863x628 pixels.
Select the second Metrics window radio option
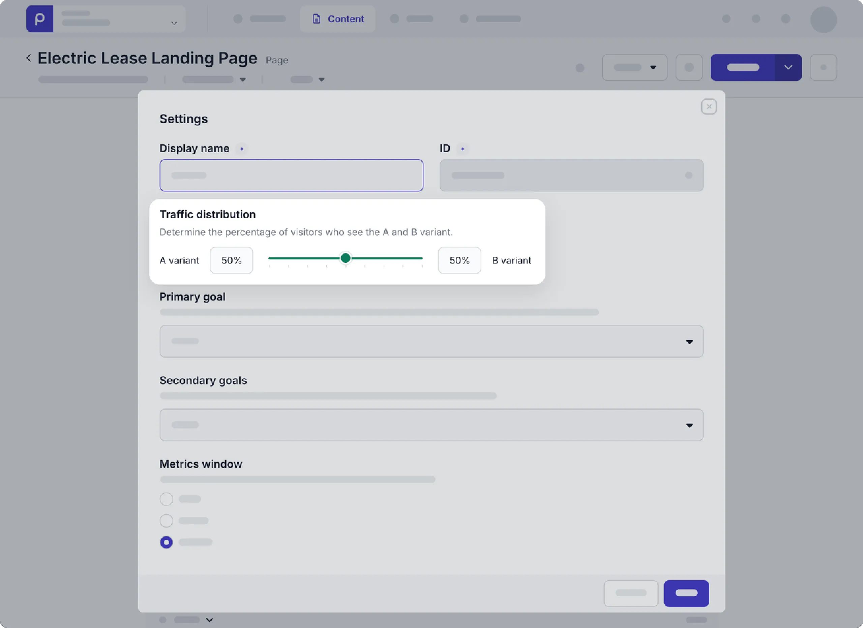click(166, 521)
